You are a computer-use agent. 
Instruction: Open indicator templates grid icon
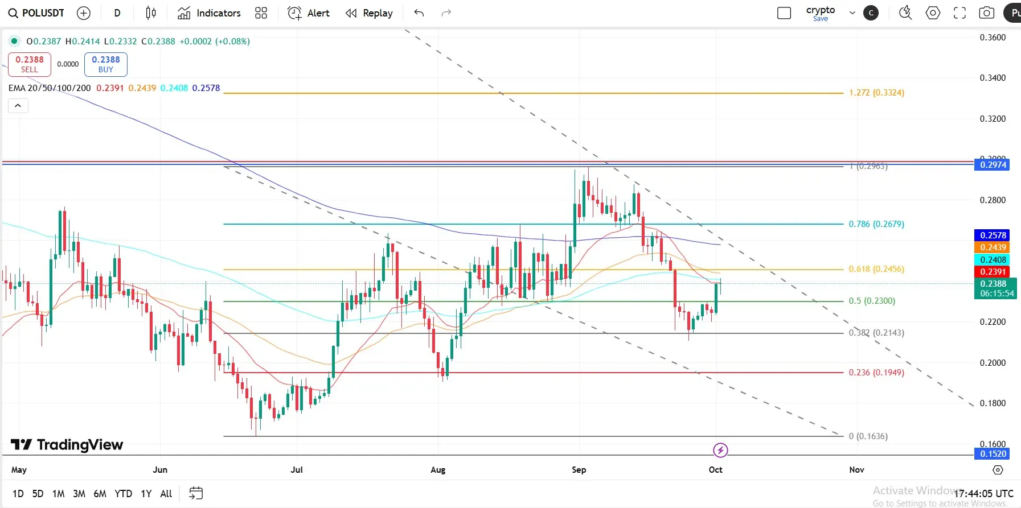261,13
